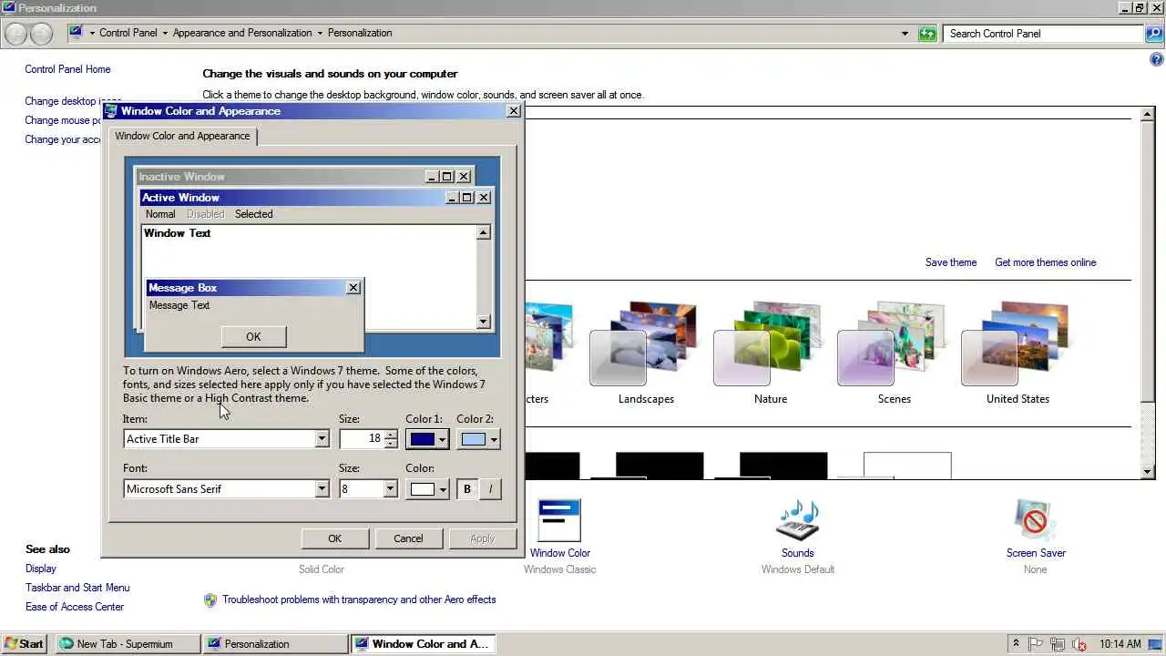The image size is (1166, 656).
Task: Click the item Size input field
Action: click(362, 439)
